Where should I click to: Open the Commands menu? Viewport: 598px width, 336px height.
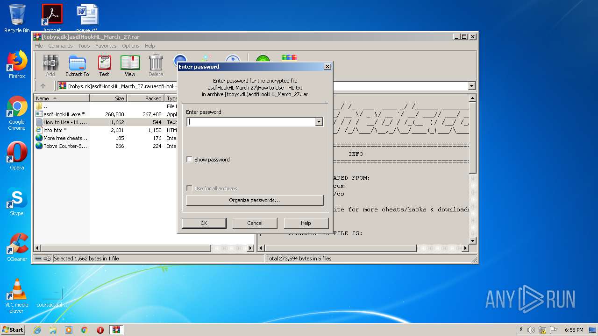60,46
